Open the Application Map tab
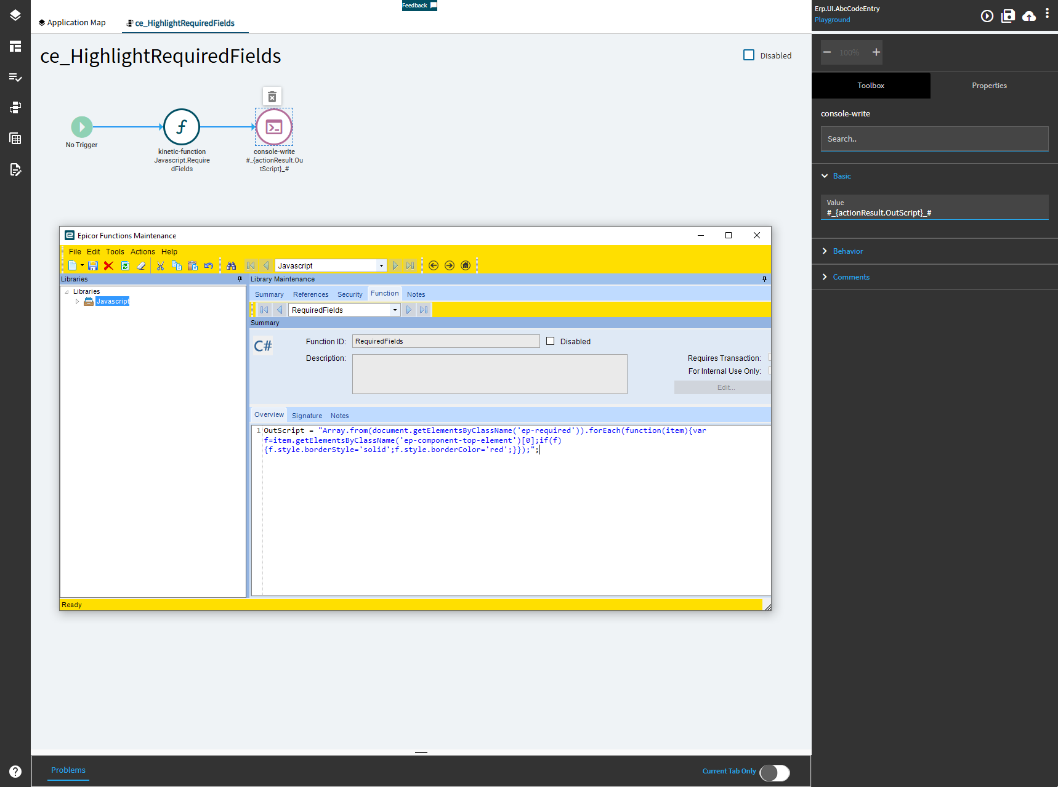 [x=72, y=23]
